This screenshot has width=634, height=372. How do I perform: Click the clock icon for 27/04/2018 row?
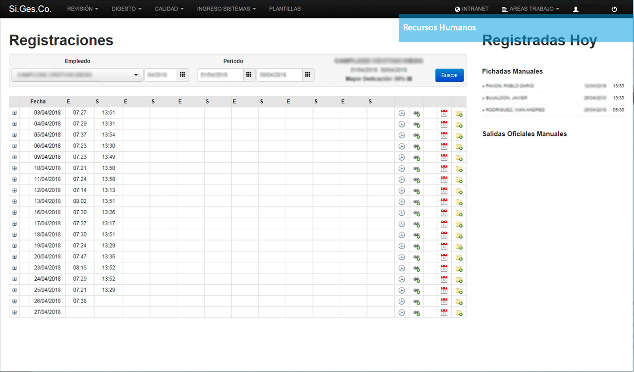(x=402, y=312)
